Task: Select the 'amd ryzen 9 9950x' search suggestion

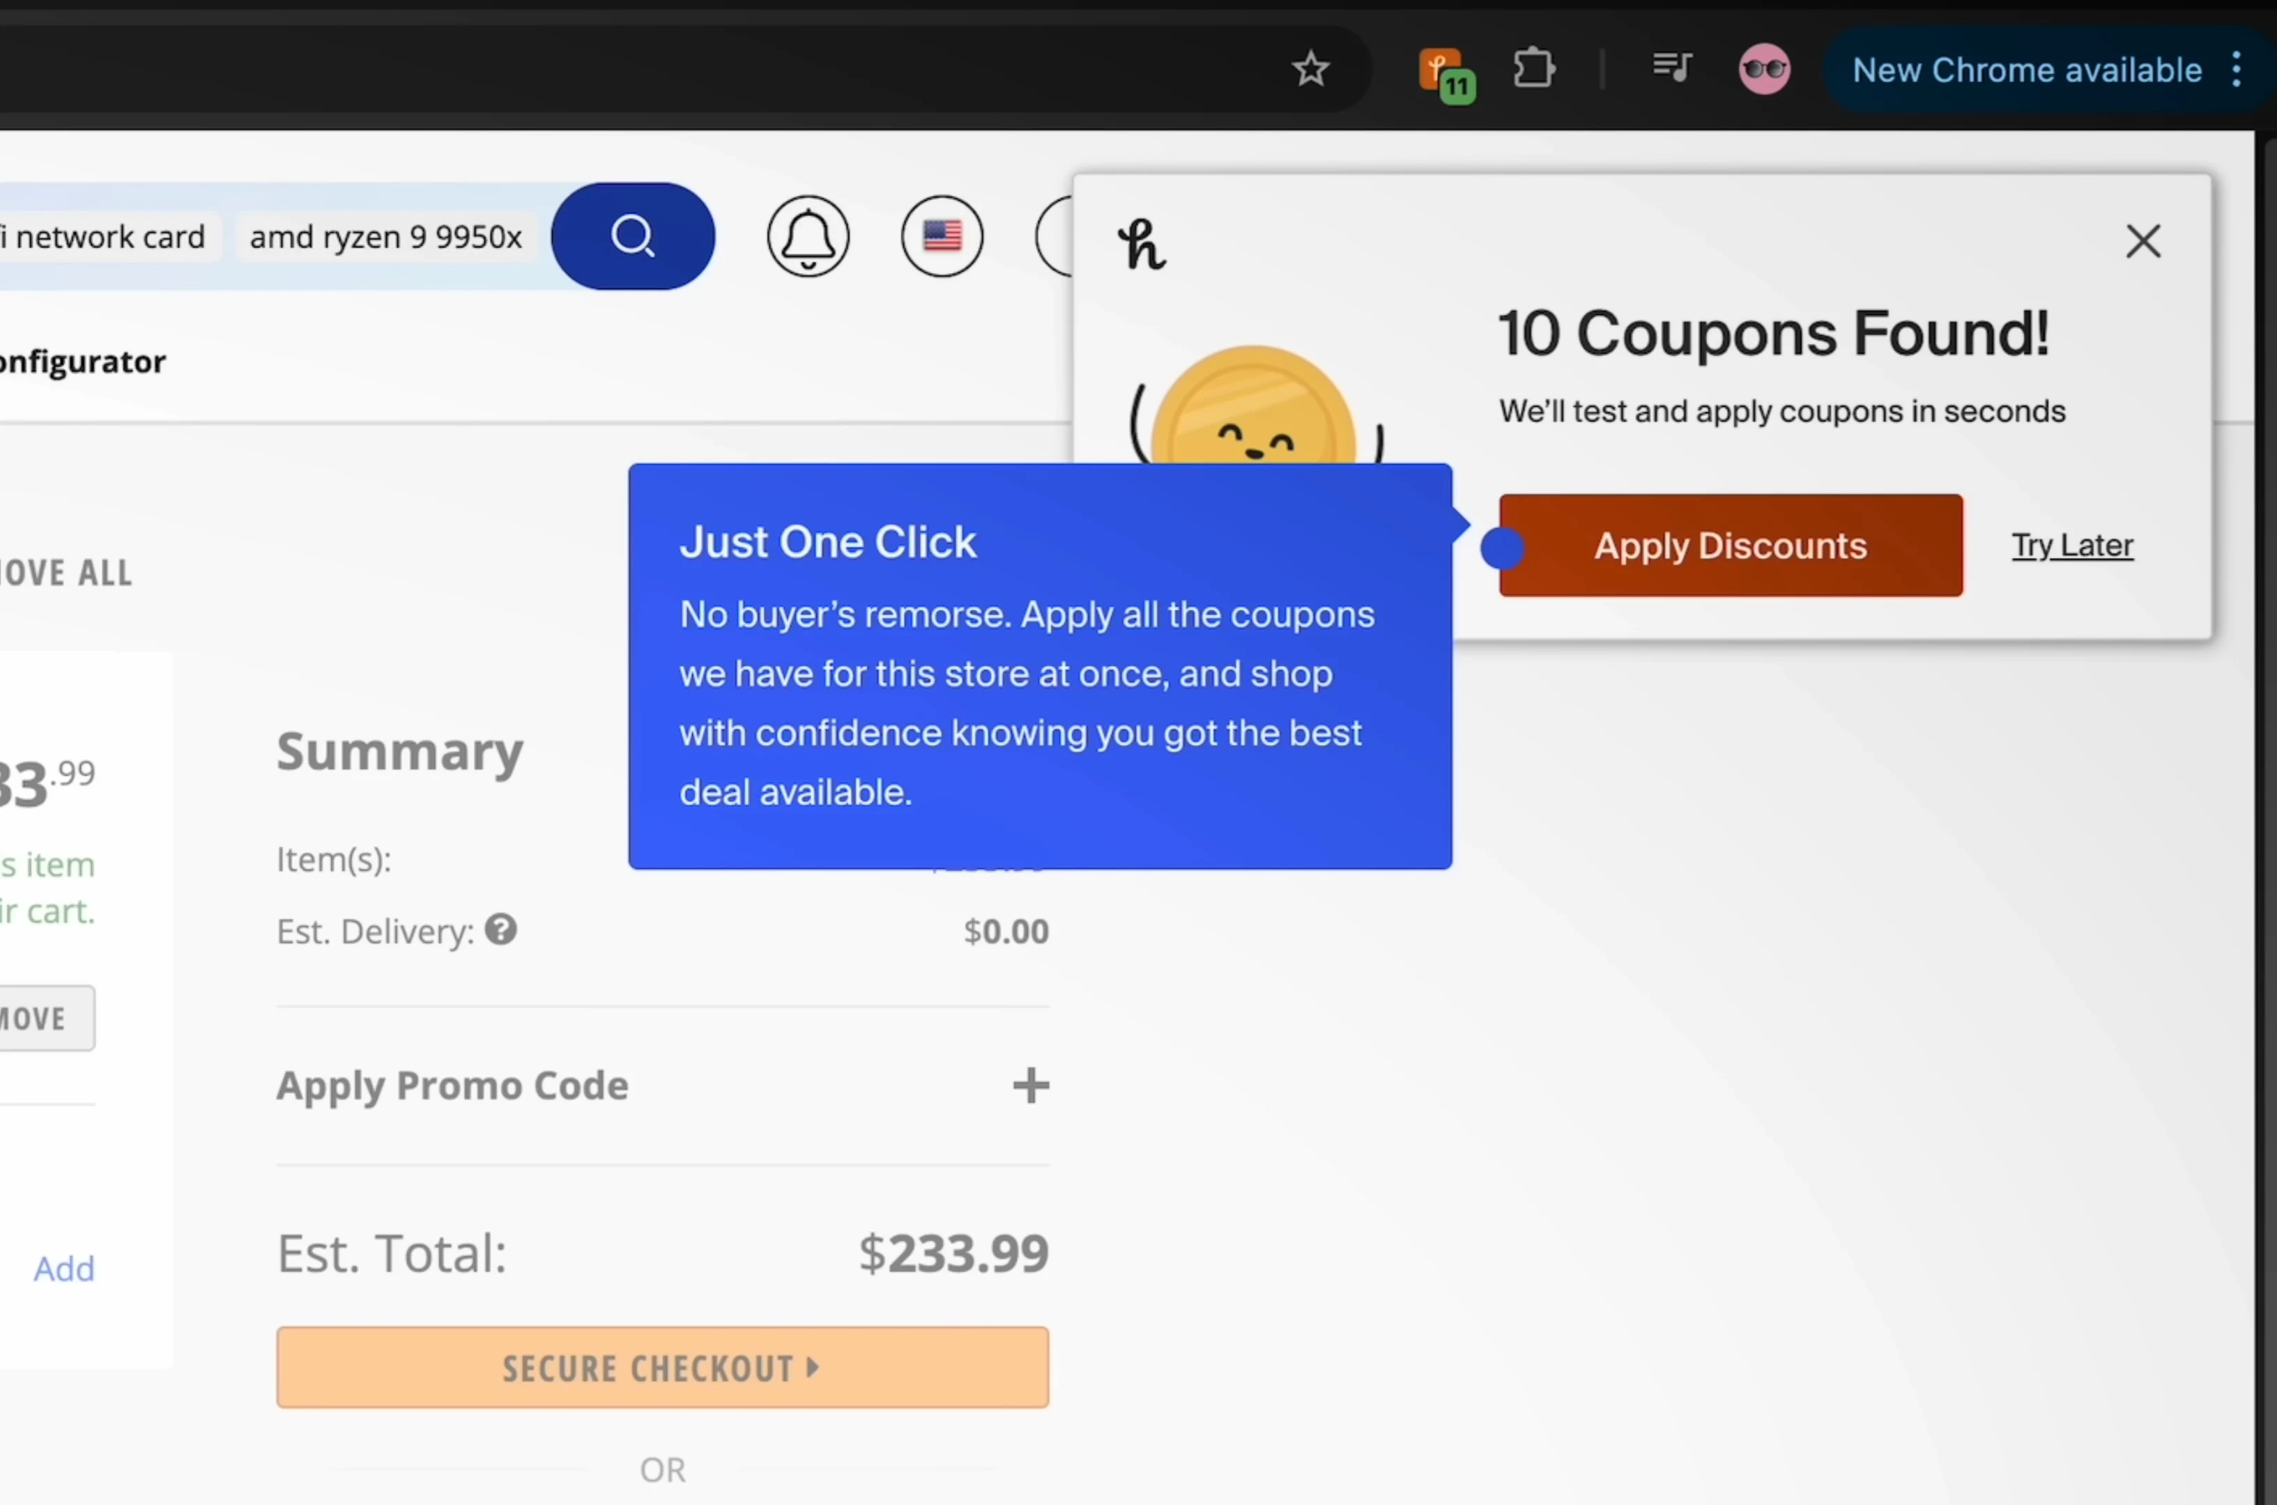Action: coord(386,236)
